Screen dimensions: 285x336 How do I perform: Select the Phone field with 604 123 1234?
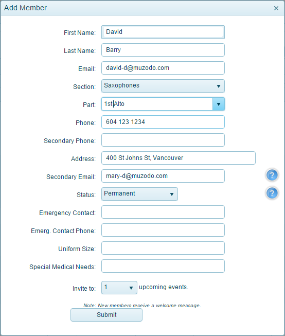click(163, 122)
